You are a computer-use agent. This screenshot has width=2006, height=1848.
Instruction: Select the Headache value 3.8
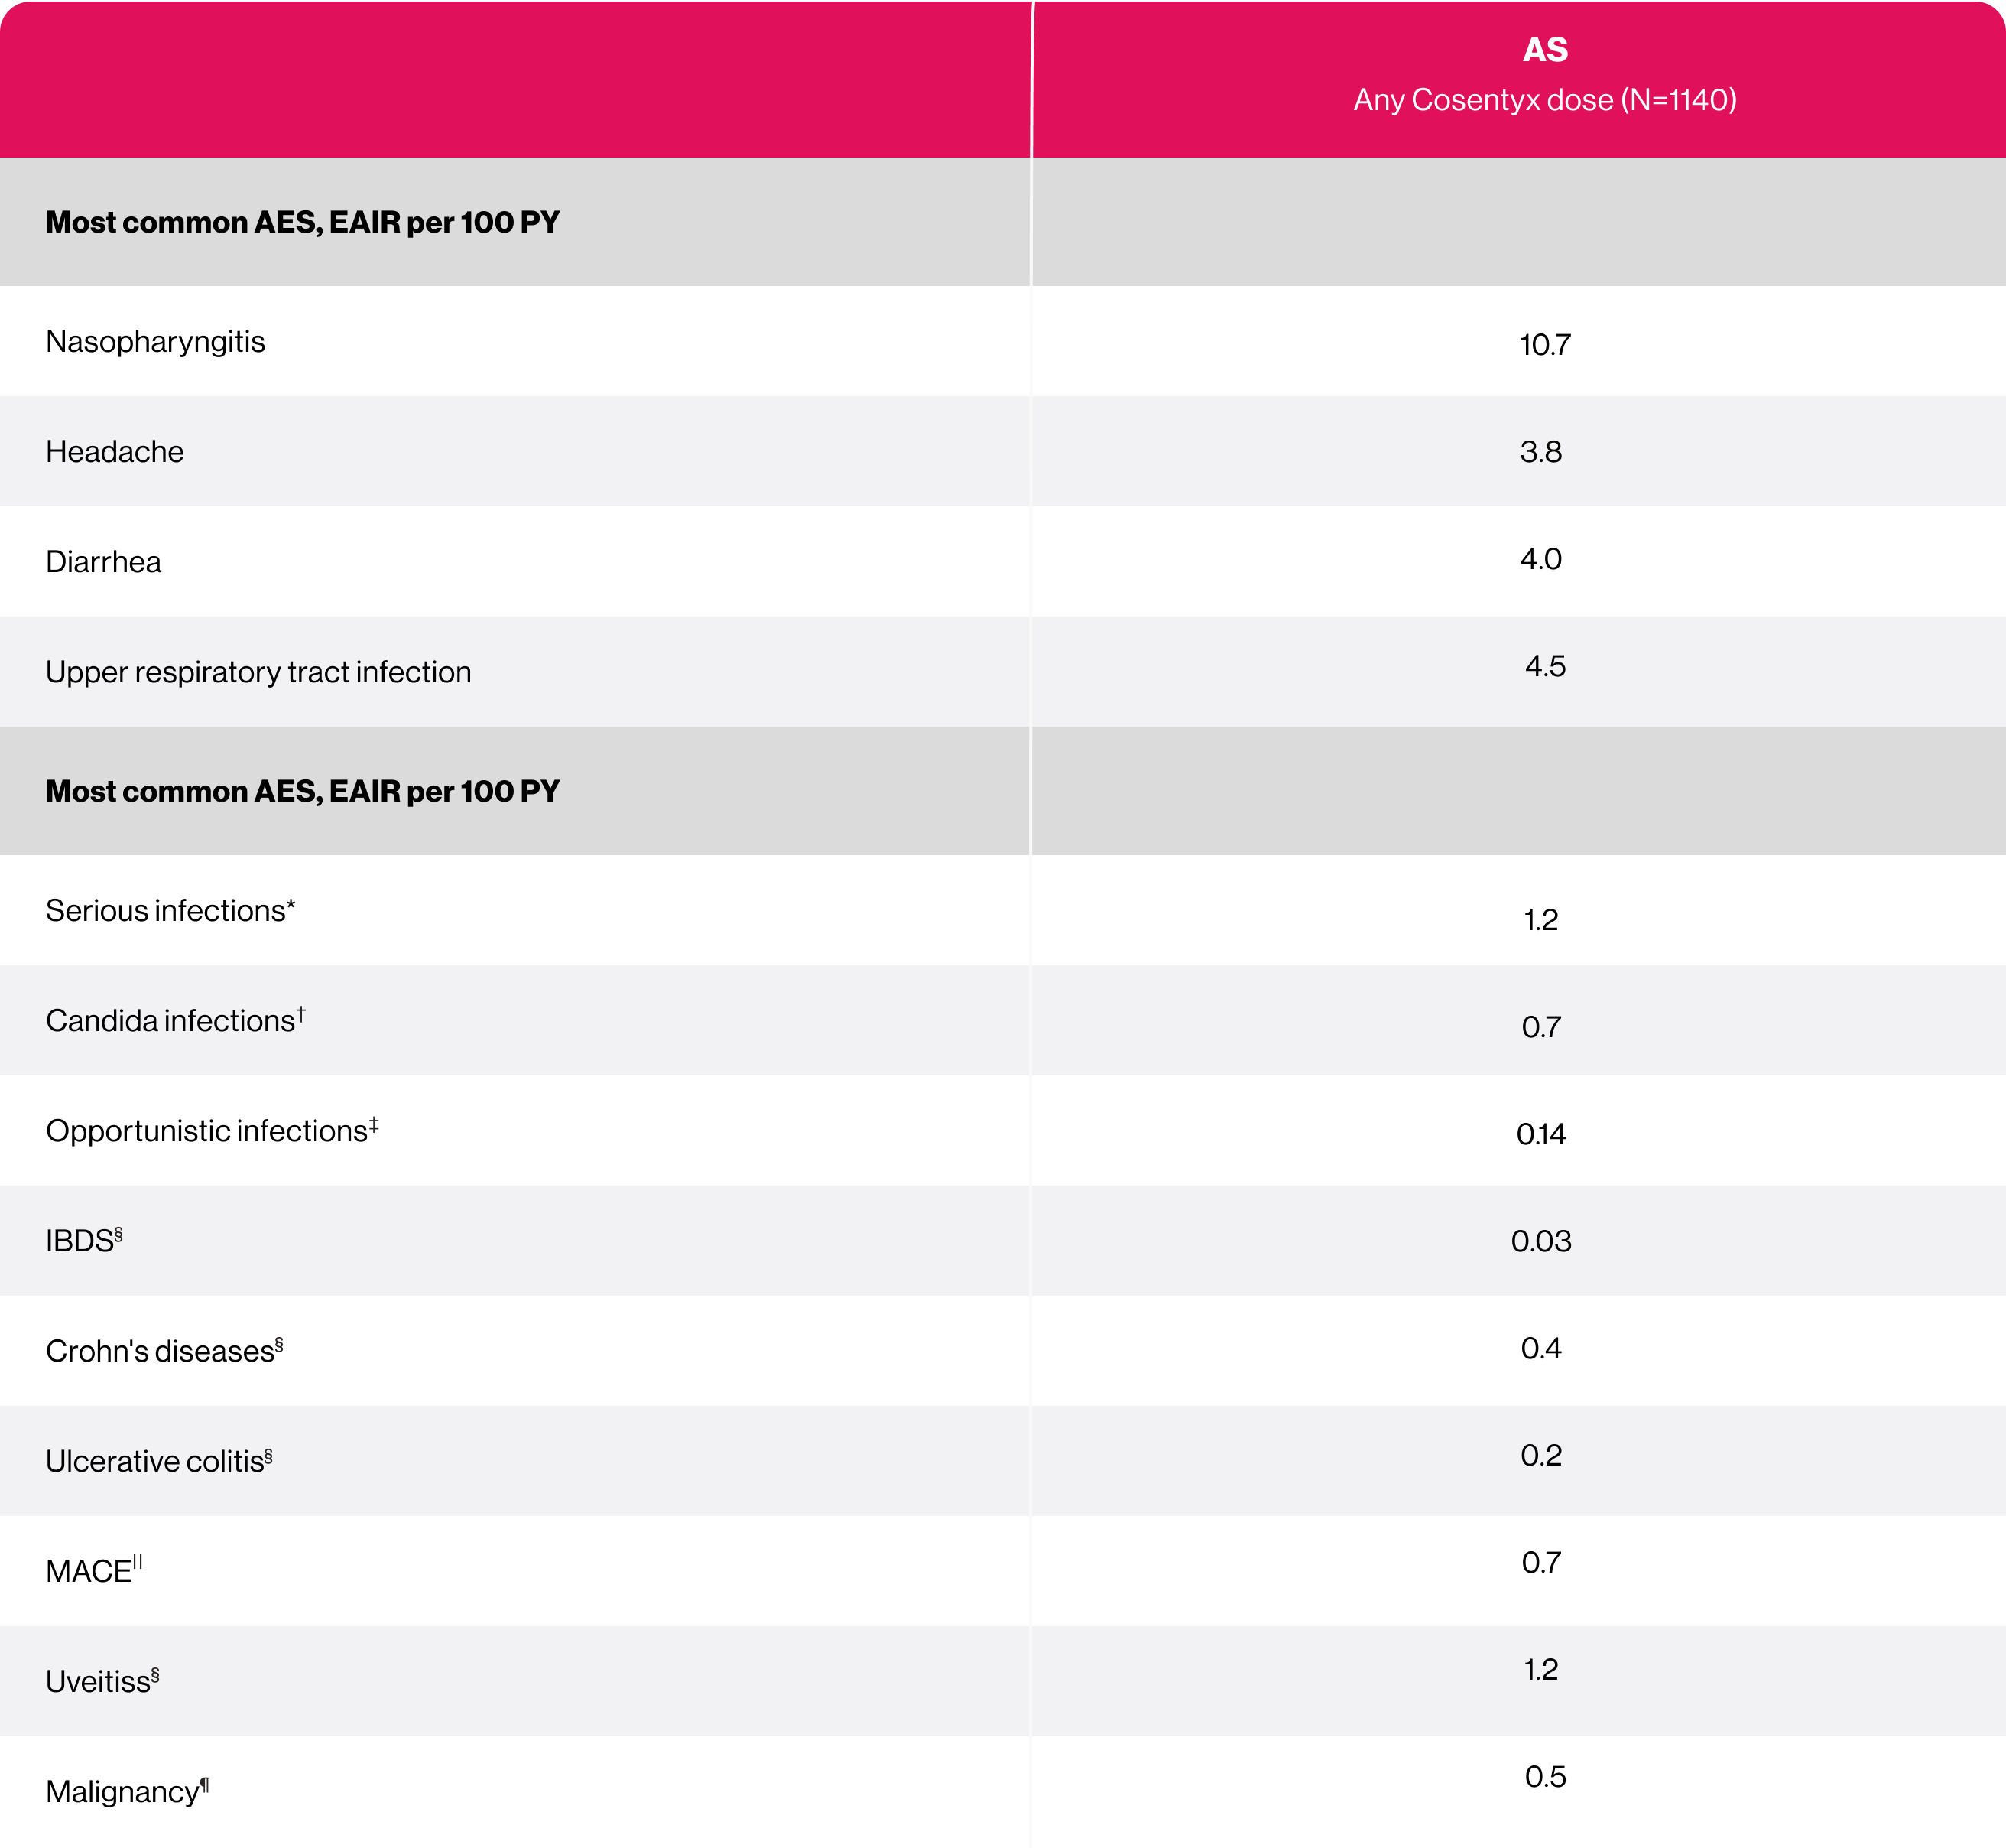[1540, 452]
